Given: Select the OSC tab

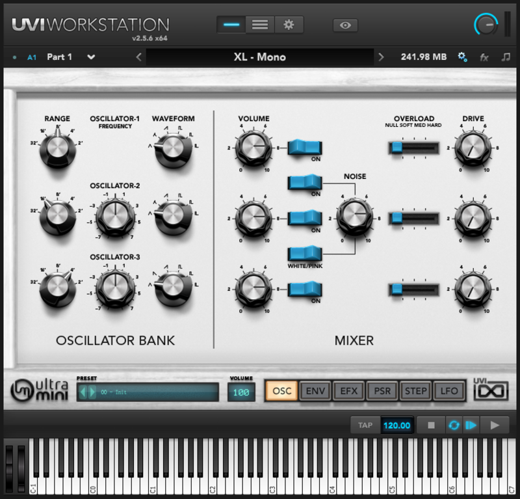Looking at the screenshot, I should (x=282, y=391).
